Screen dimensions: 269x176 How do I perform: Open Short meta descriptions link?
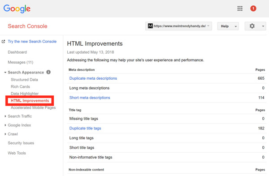click(x=90, y=98)
